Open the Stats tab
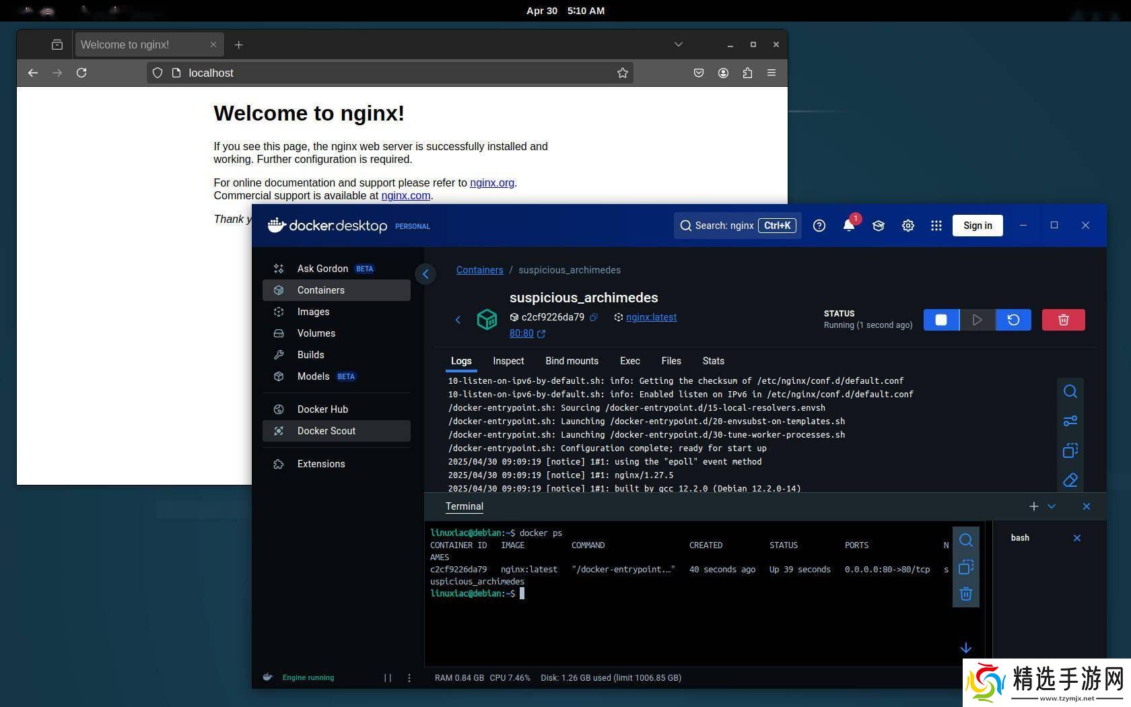This screenshot has height=707, width=1131. tap(713, 361)
